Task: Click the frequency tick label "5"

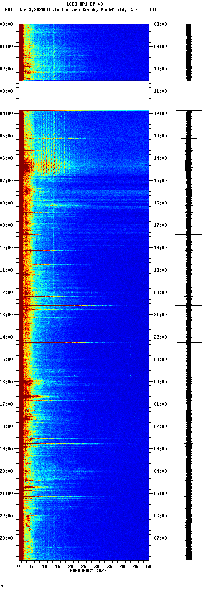Action: pos(32,567)
